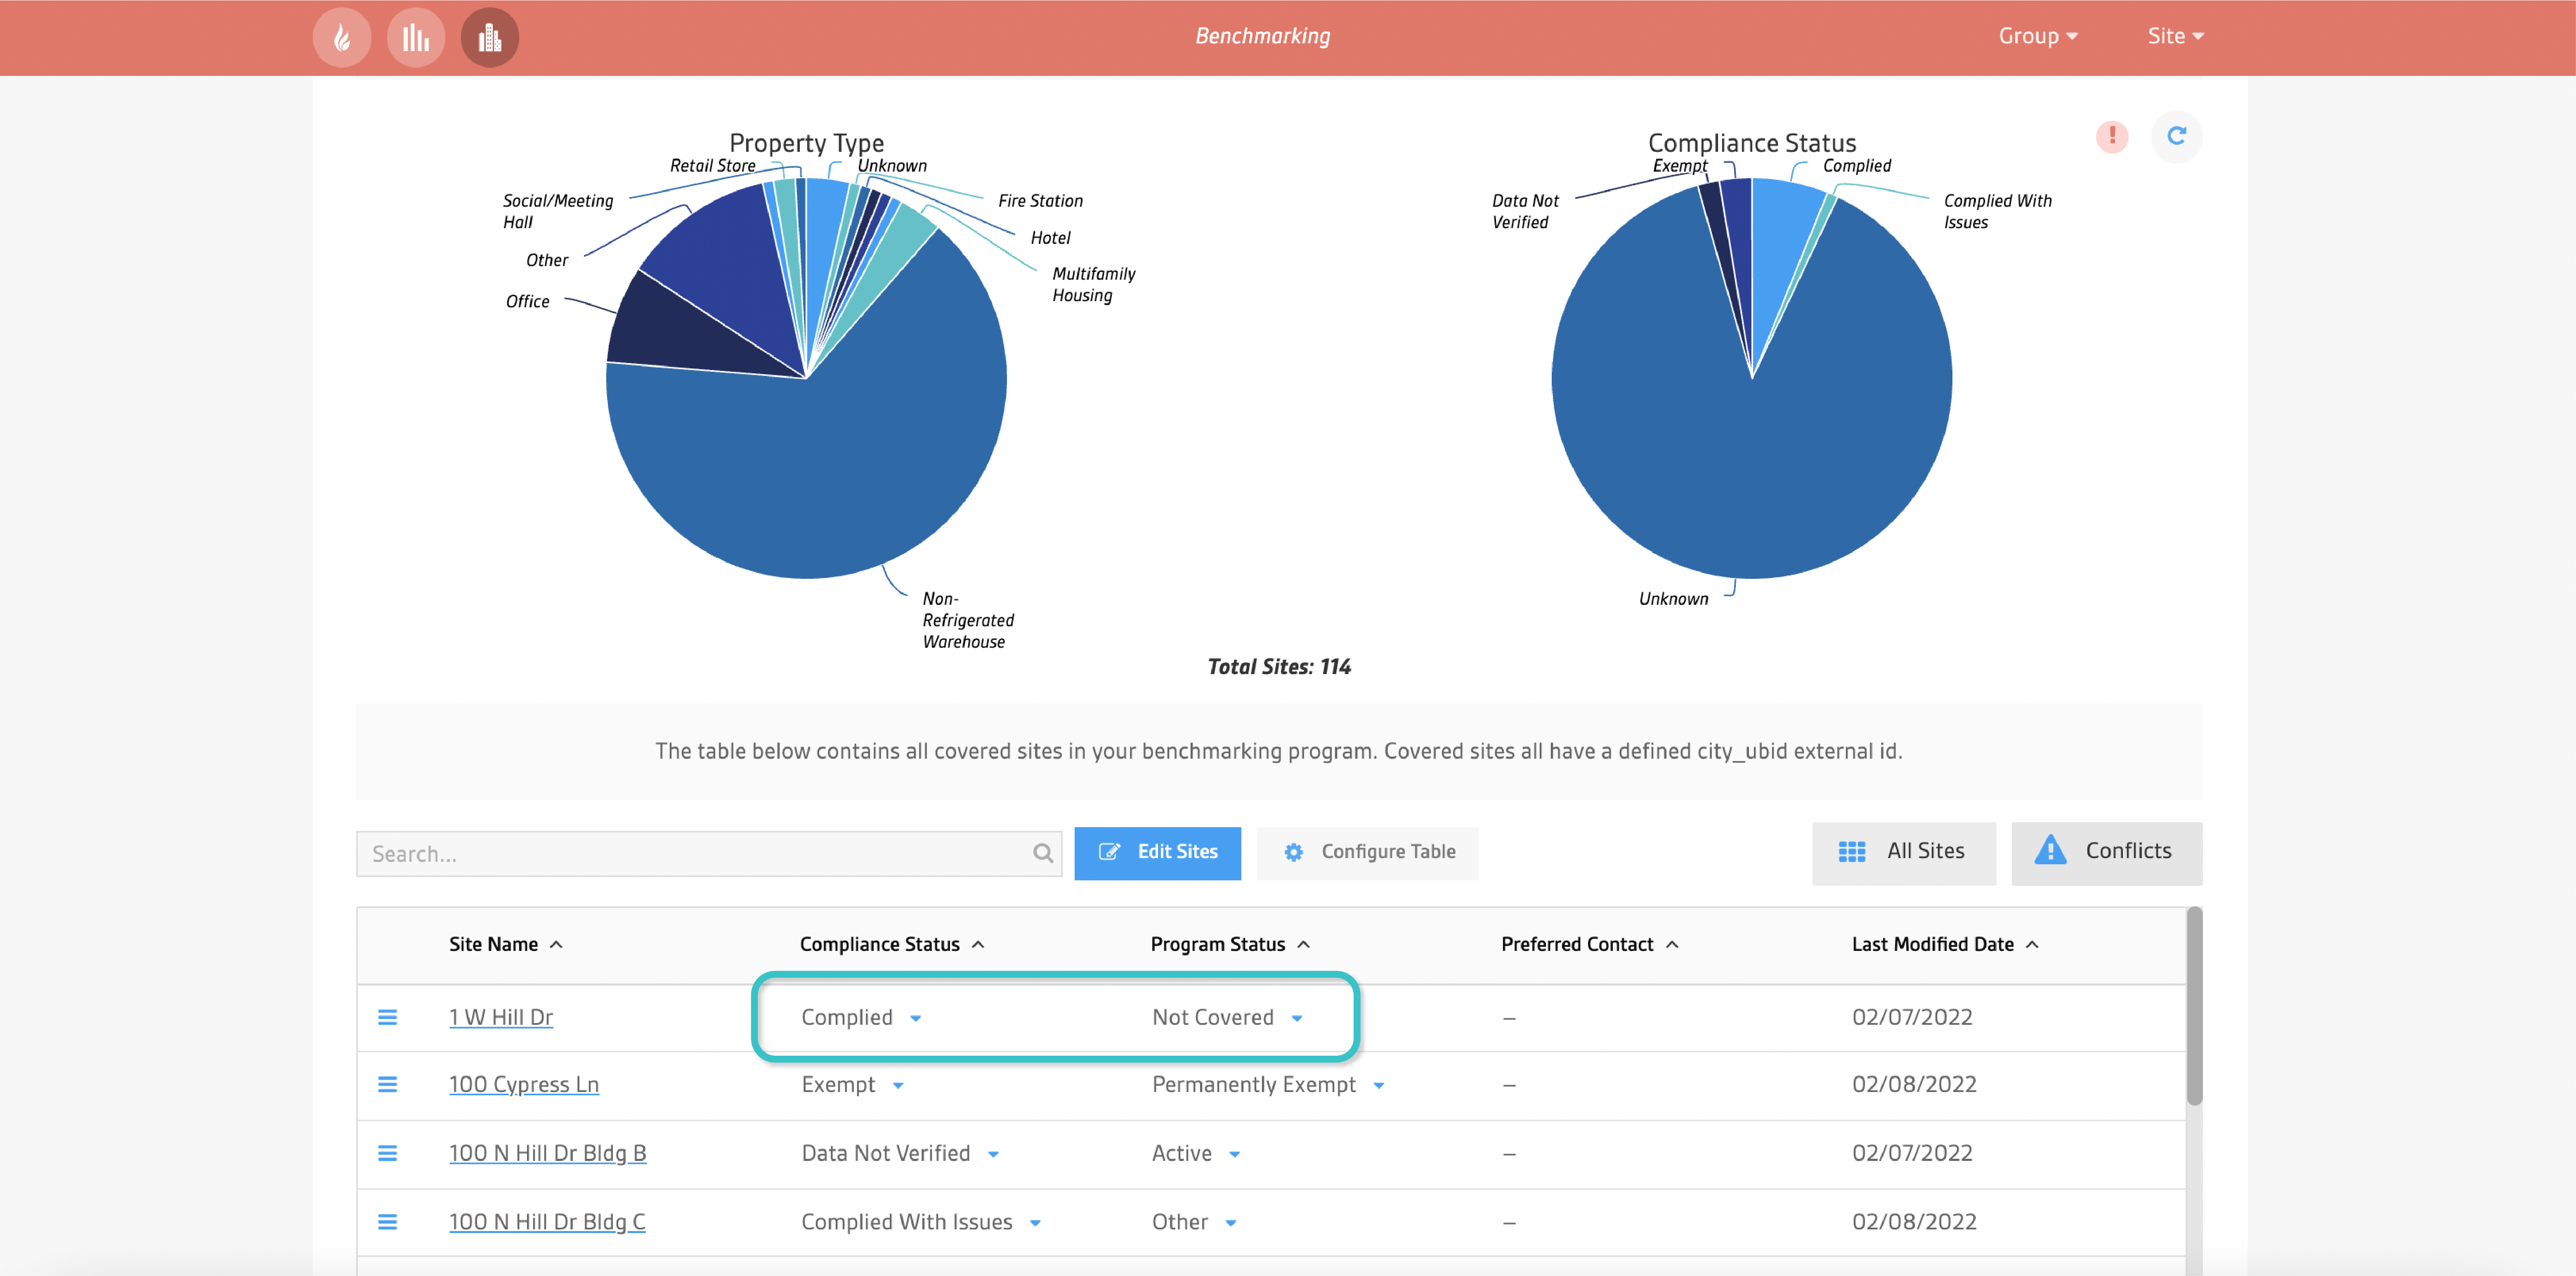Expand the Not Covered program status dropdown

pyautogui.click(x=1297, y=1019)
